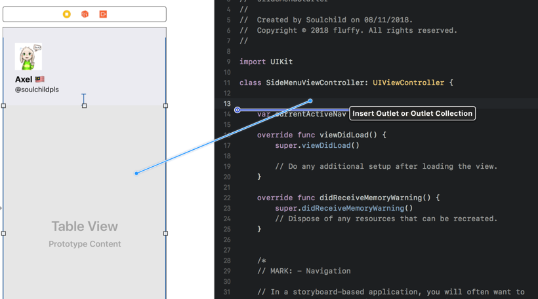Viewport: 538px width, 299px height.
Task: Select the yellow View Controller dock icon
Action: (x=67, y=14)
